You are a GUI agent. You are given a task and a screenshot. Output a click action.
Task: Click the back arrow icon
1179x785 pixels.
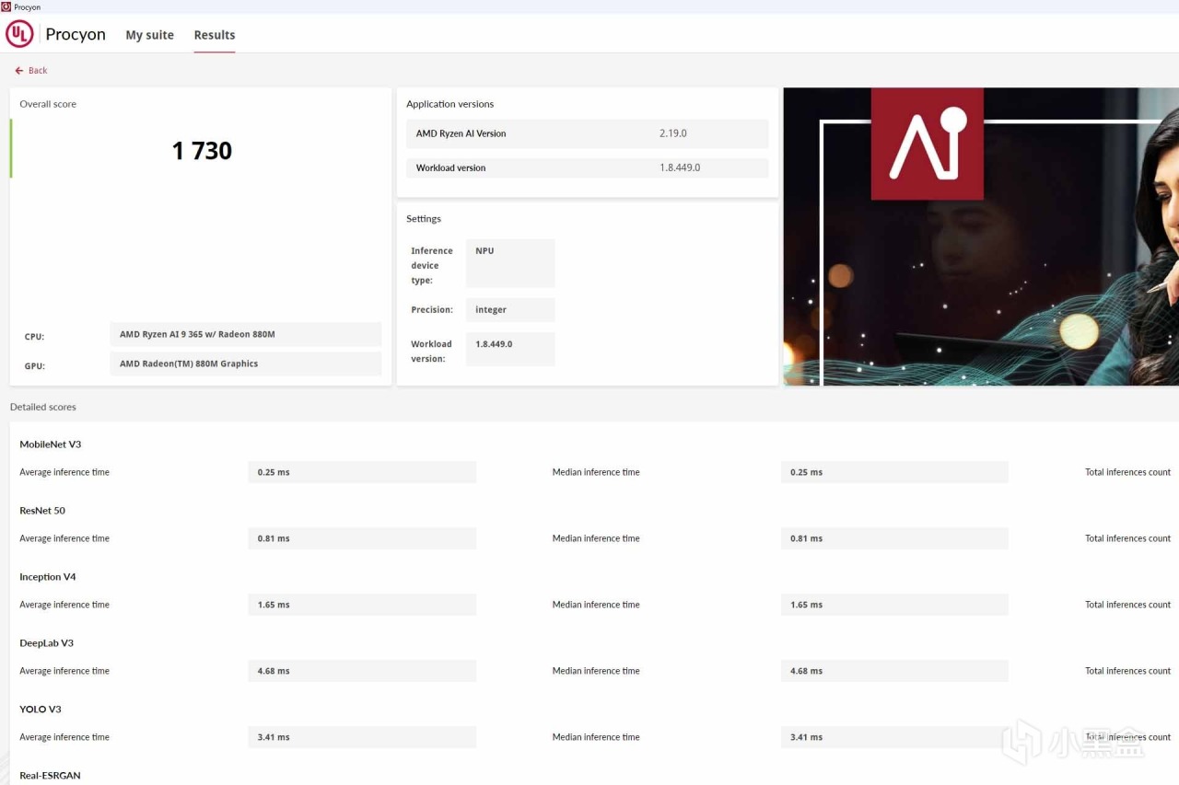click(x=19, y=71)
